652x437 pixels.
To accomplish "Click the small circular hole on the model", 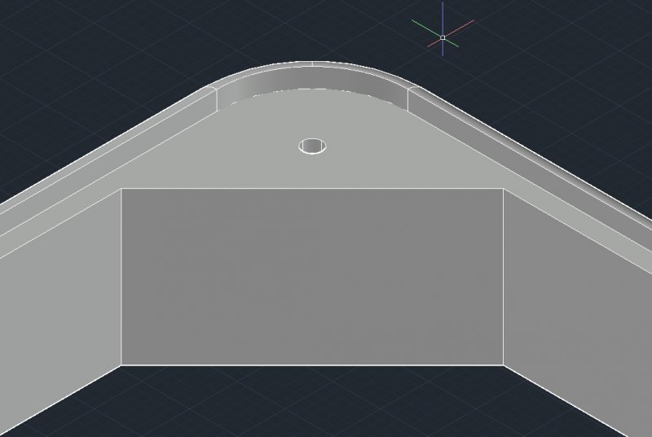I will [312, 146].
